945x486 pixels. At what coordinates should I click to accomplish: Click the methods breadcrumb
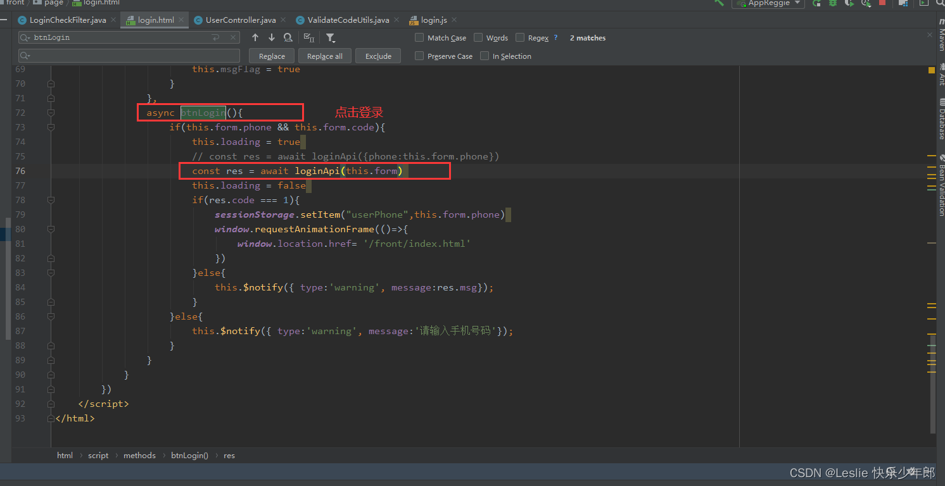pyautogui.click(x=139, y=455)
